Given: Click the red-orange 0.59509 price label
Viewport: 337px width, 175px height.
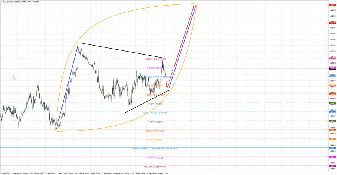Looking at the screenshot, I should pos(333,94).
